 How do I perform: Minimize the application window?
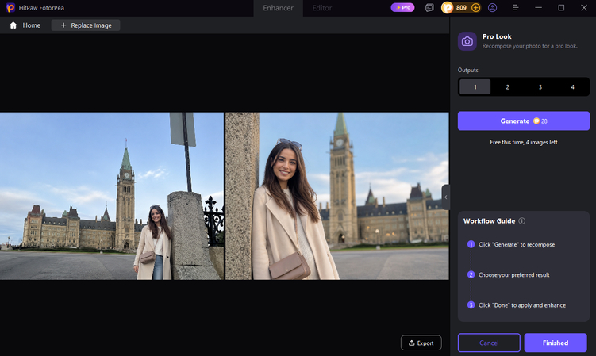pyautogui.click(x=538, y=8)
